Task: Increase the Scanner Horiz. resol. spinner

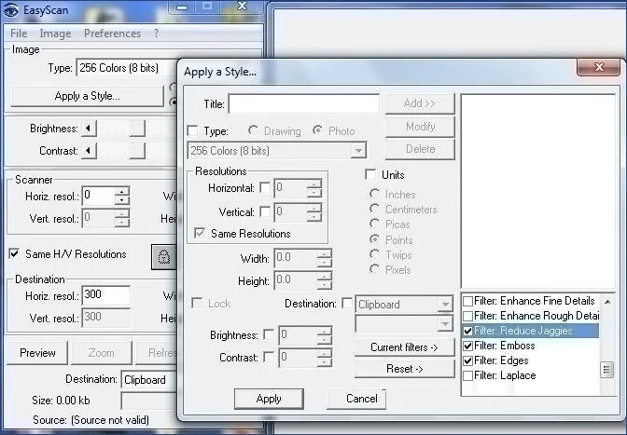Action: 122,191
